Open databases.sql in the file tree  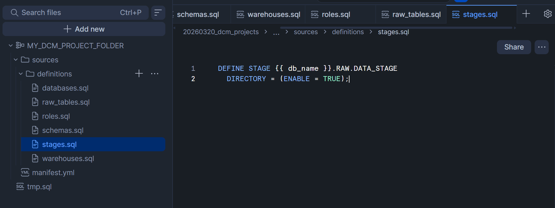pos(65,88)
